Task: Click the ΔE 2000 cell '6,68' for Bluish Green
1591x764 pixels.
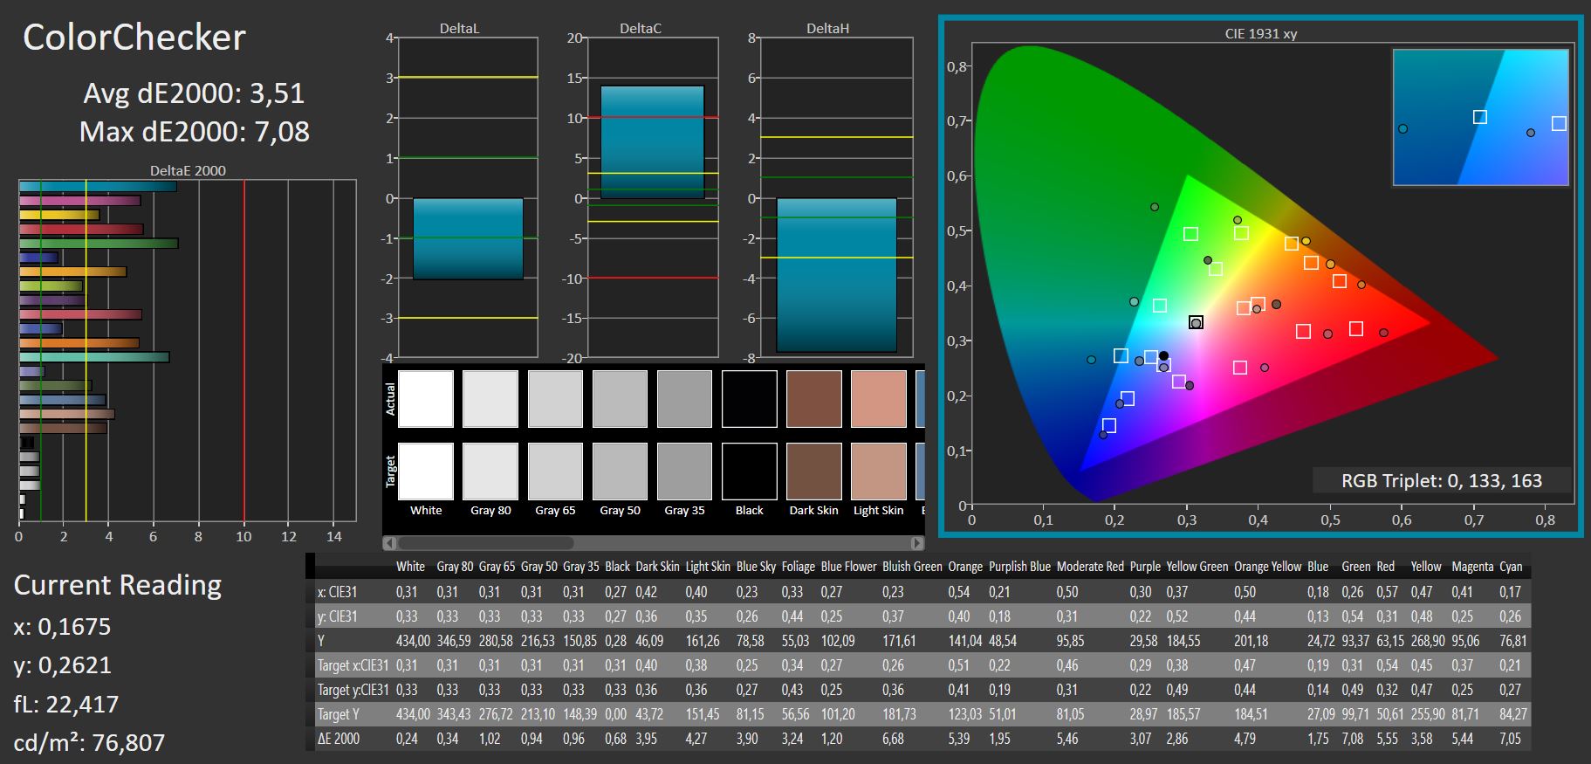Action: point(895,739)
